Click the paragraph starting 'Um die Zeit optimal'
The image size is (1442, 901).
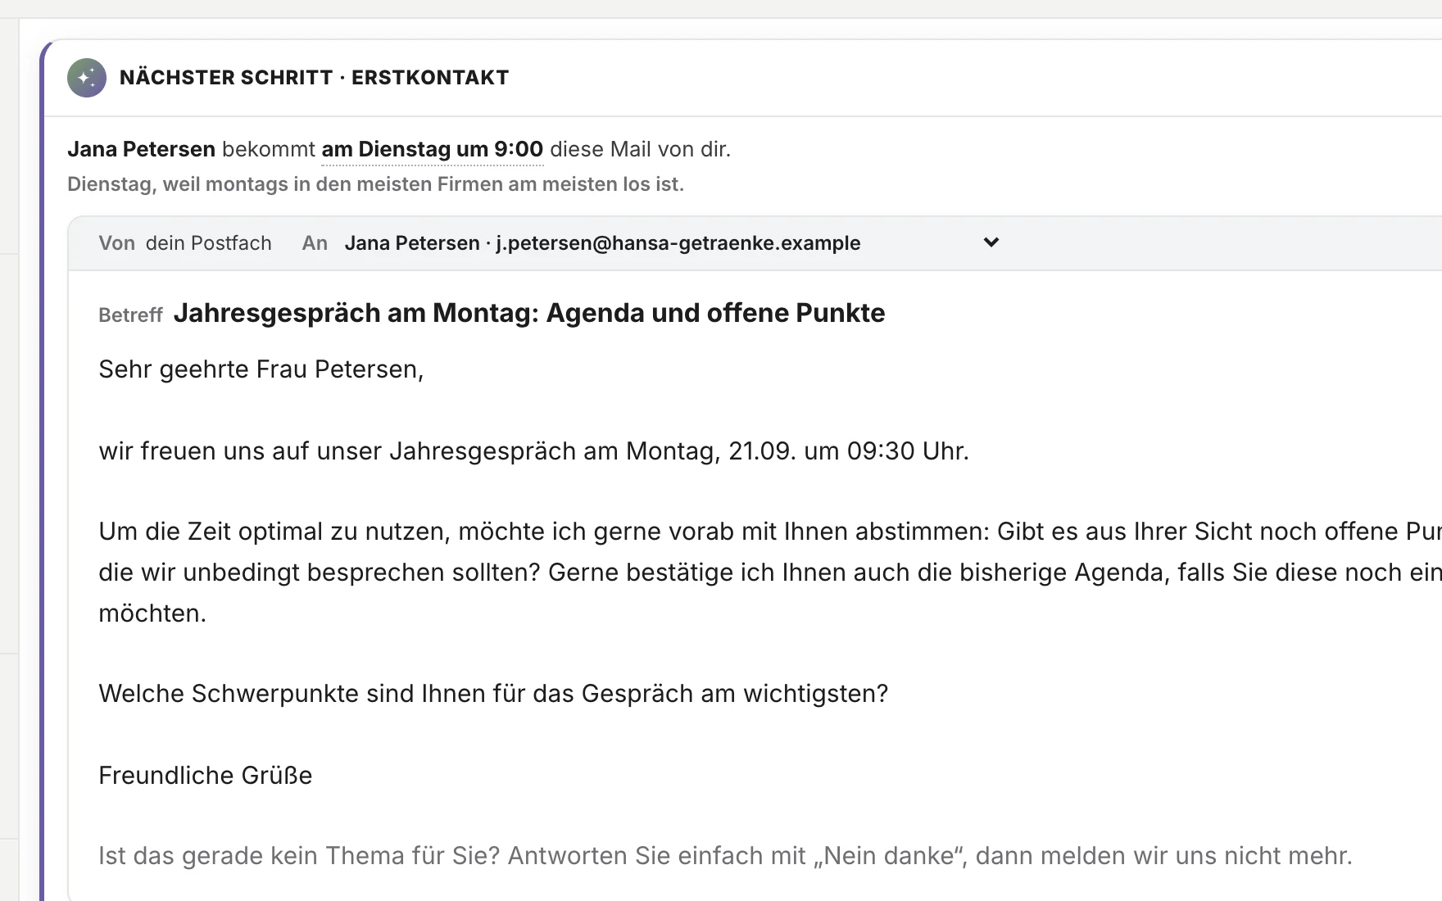[770, 572]
